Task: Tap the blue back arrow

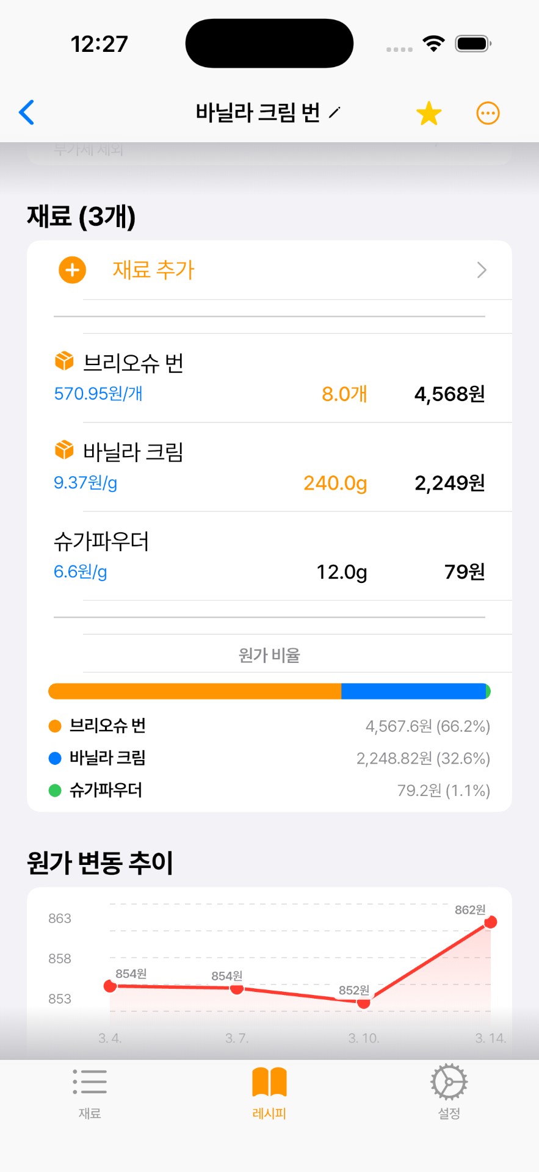Action: point(27,112)
